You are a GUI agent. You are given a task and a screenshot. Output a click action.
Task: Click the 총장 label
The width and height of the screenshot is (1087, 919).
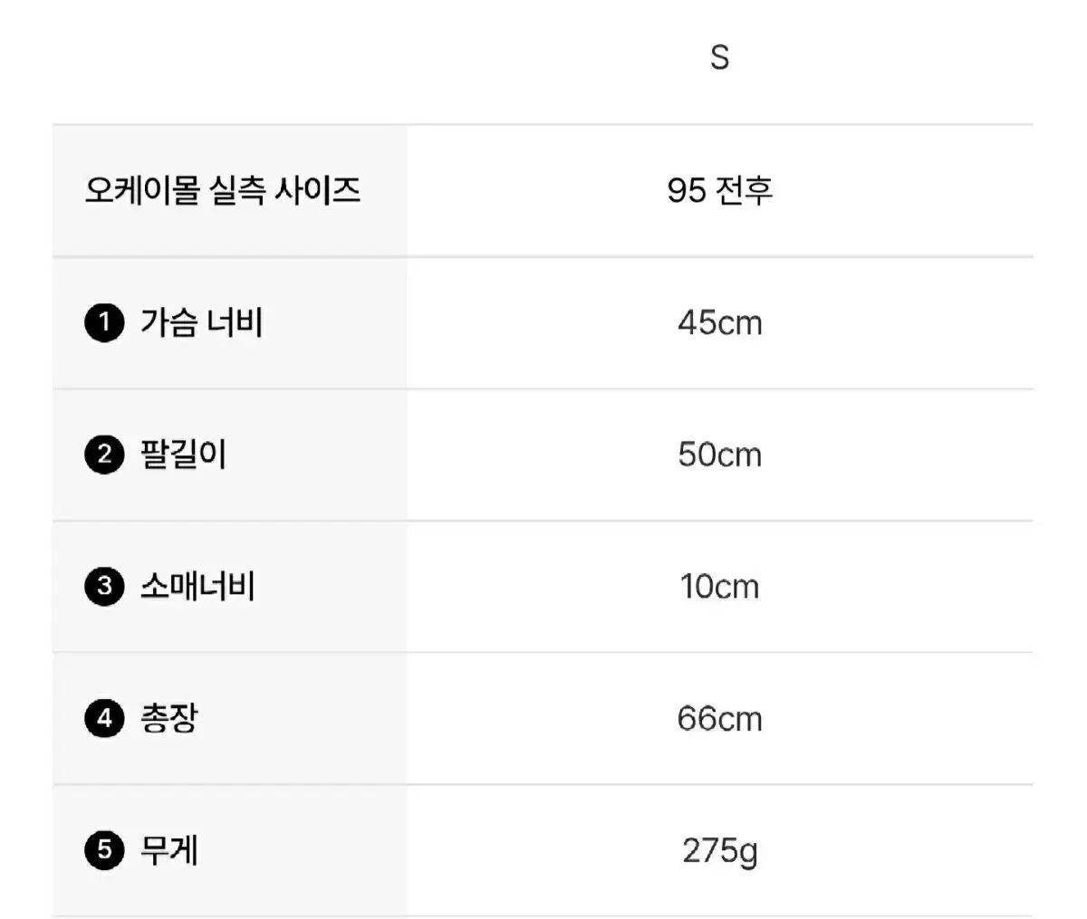point(168,719)
